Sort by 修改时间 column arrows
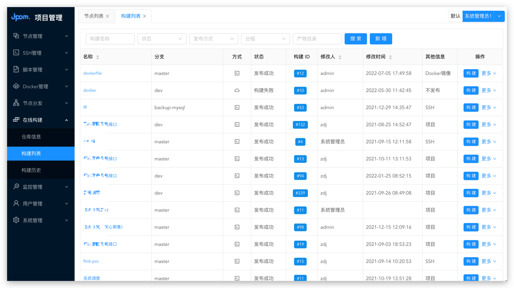 tap(390, 57)
